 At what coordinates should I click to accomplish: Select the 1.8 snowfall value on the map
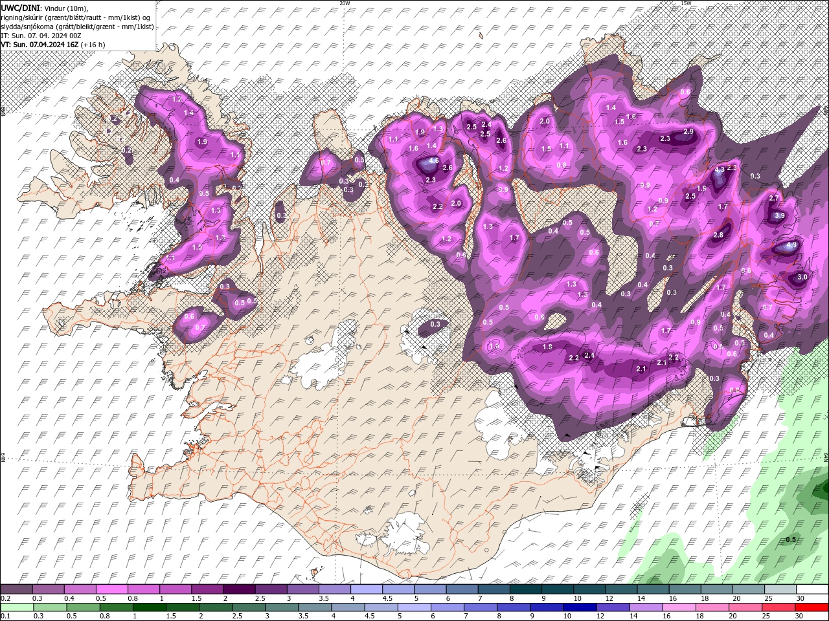click(547, 347)
